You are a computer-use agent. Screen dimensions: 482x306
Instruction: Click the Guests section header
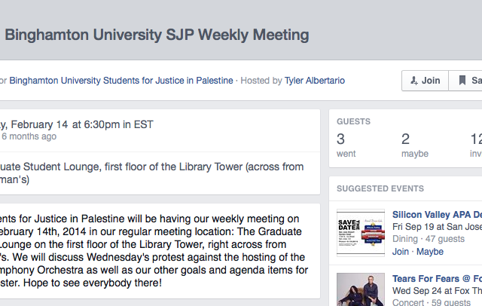353,121
